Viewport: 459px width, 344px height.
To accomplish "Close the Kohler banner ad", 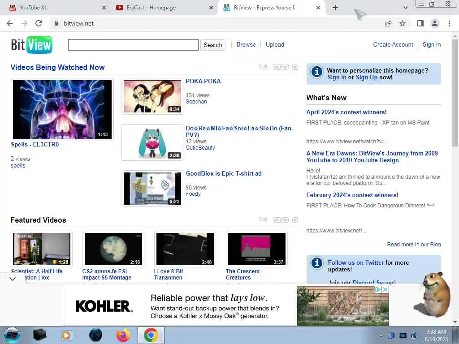I will (385, 290).
